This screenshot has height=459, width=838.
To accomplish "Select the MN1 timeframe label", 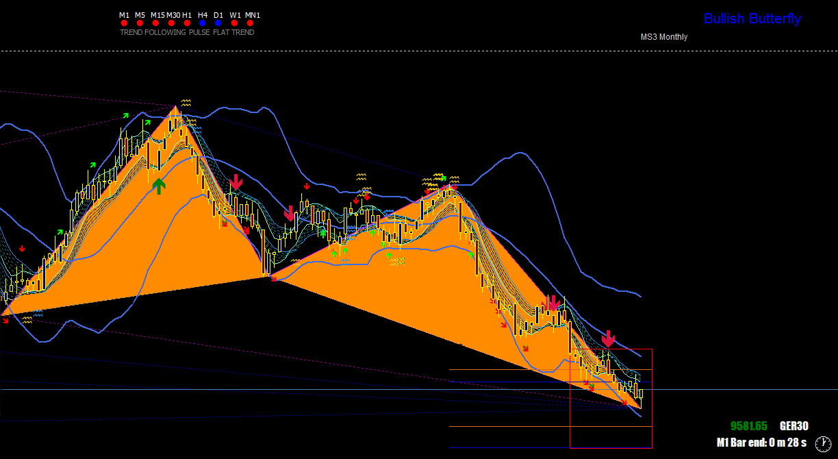I will coord(253,15).
